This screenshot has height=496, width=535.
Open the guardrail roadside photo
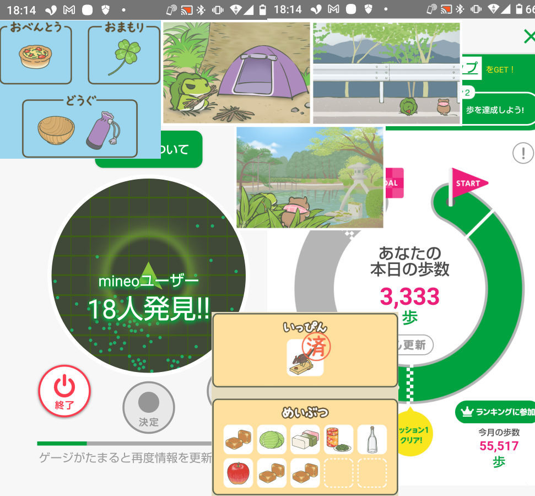click(387, 73)
